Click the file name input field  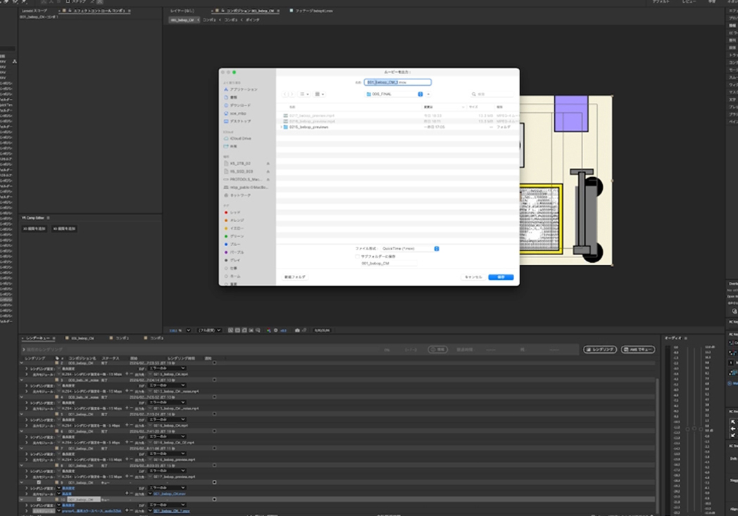pos(397,82)
